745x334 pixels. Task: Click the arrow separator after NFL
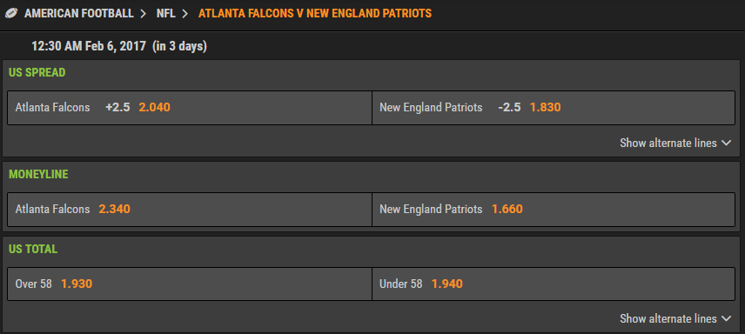coord(185,14)
